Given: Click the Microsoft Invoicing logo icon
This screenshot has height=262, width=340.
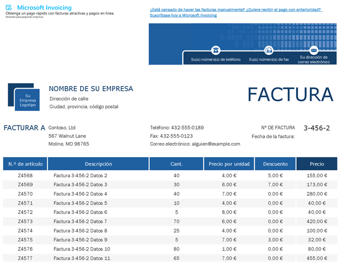Looking at the screenshot, I should tap(9, 8).
